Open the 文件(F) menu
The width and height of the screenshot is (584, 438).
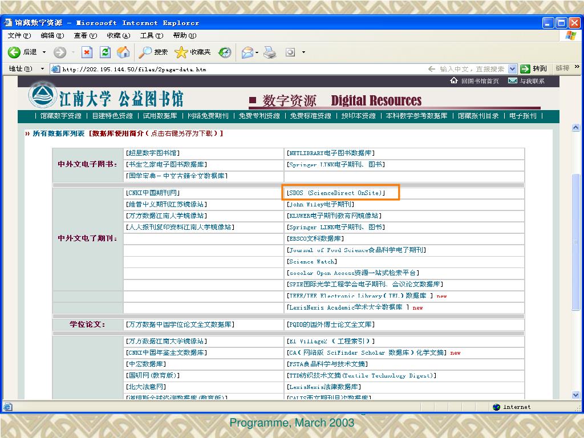coord(19,36)
